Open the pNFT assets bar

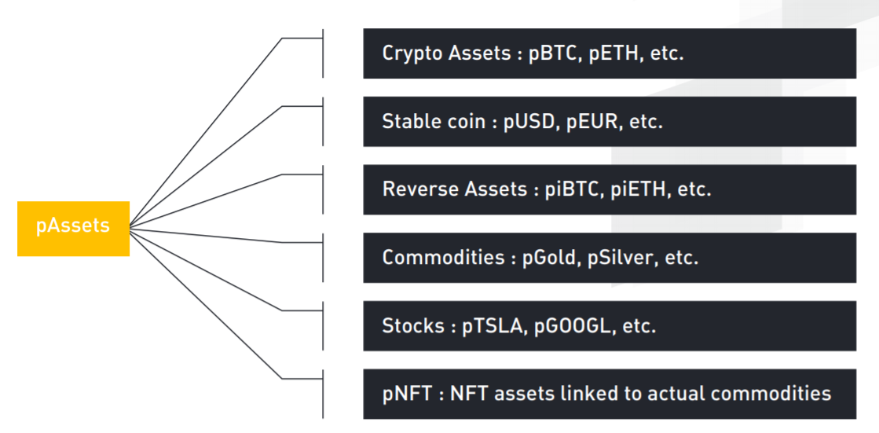point(610,394)
